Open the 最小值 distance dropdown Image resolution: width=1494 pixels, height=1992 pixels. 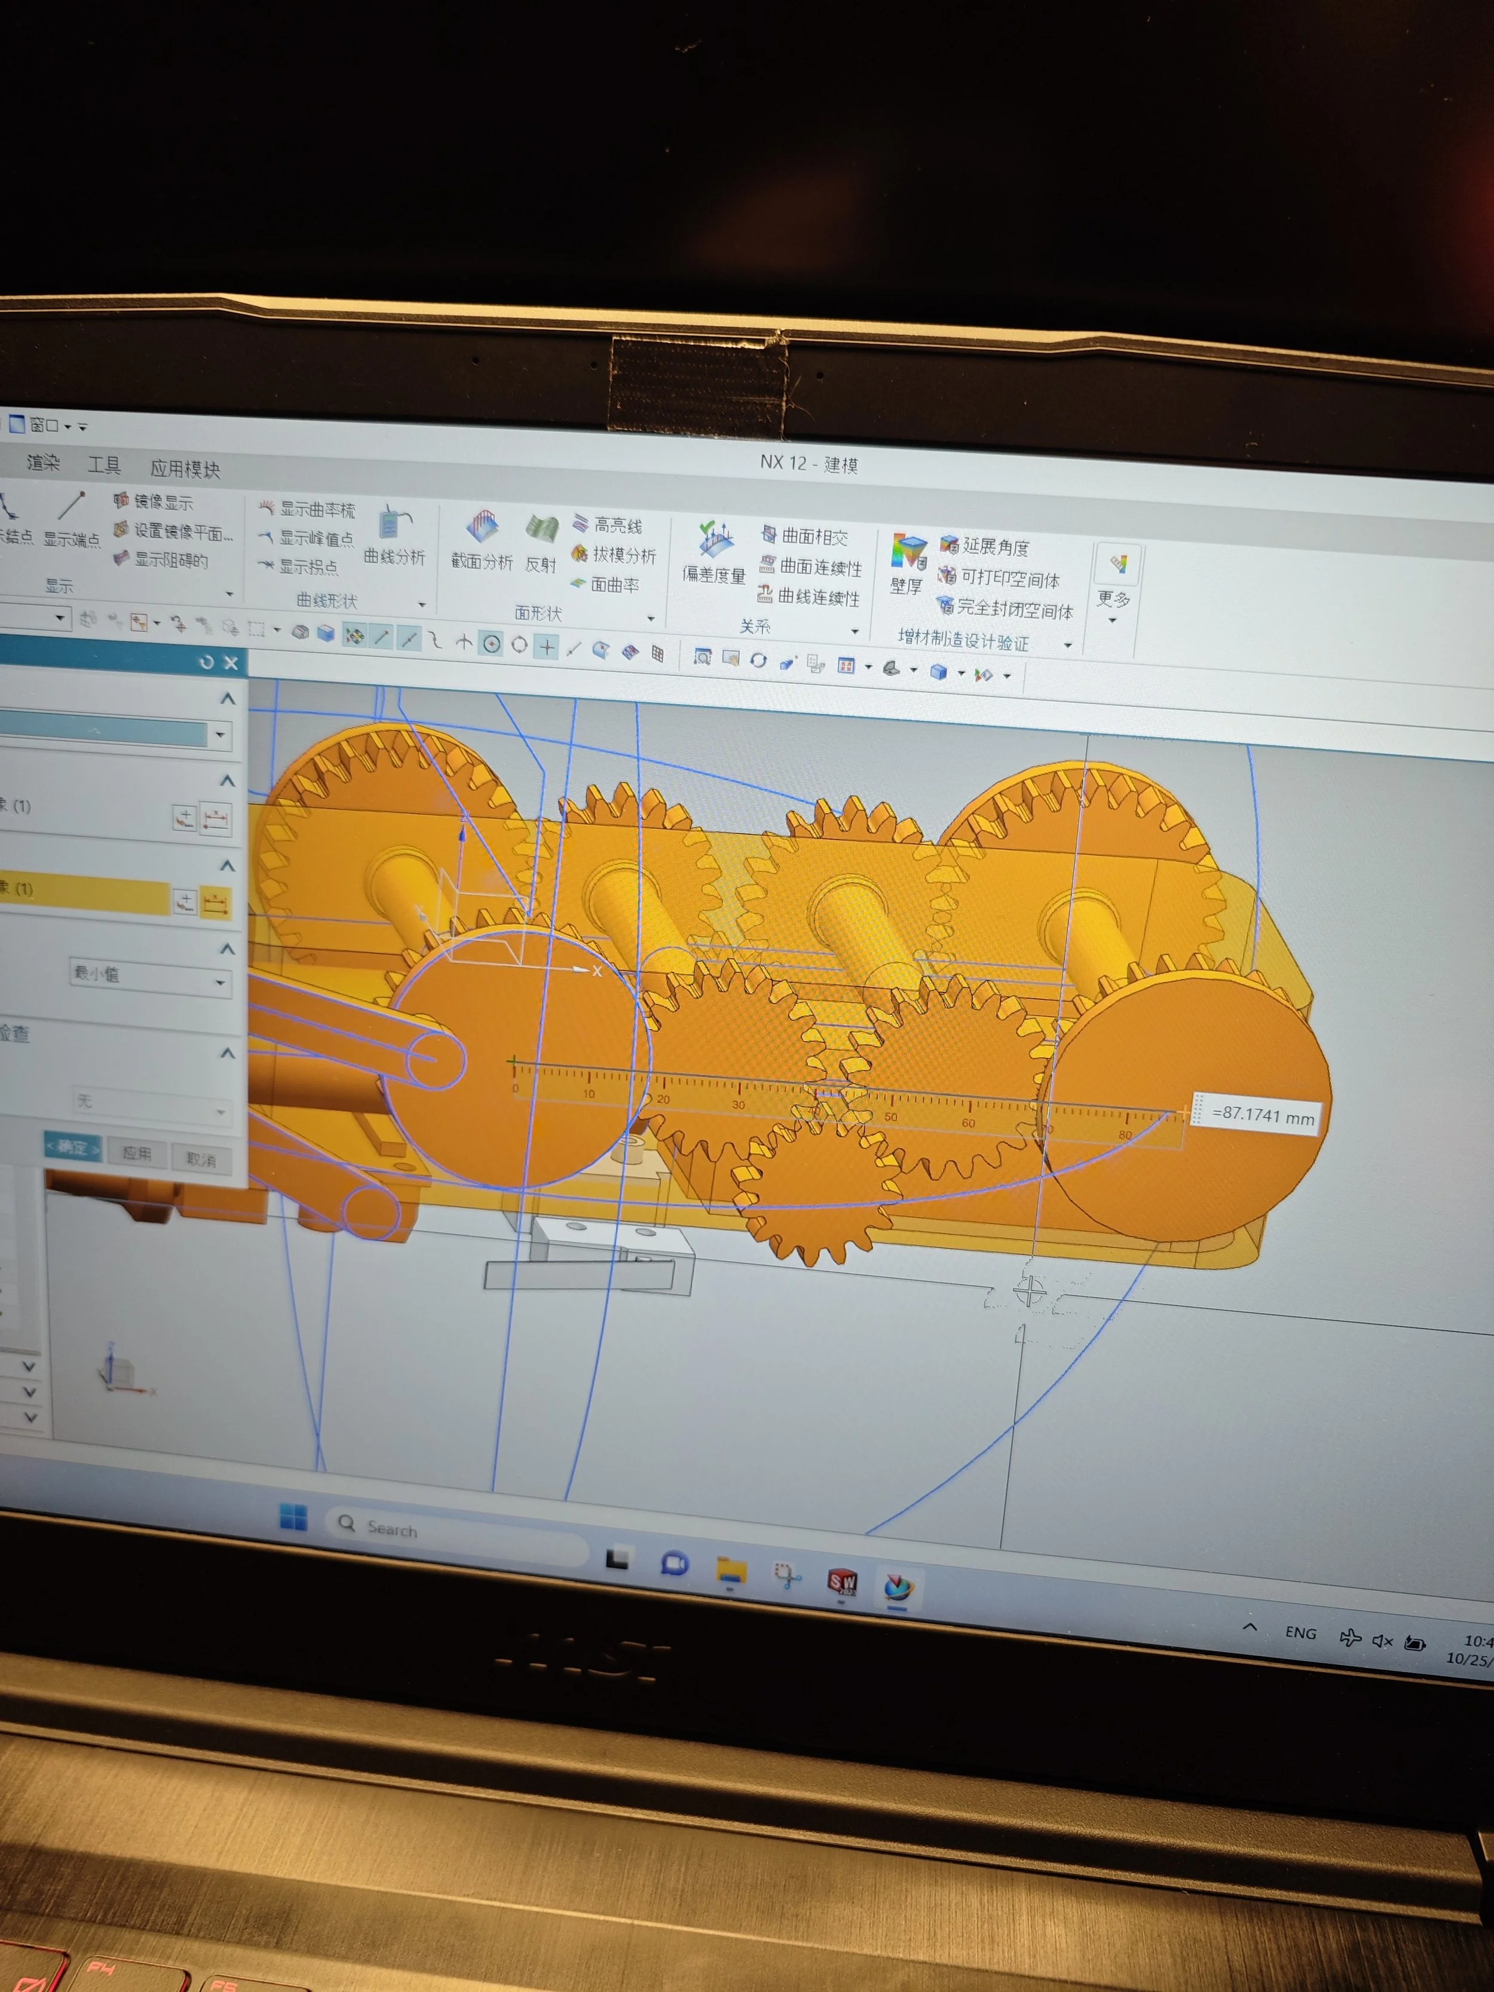tap(149, 978)
